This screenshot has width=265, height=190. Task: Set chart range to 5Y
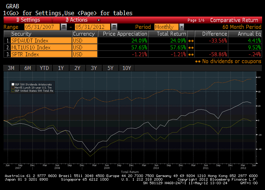110,68
